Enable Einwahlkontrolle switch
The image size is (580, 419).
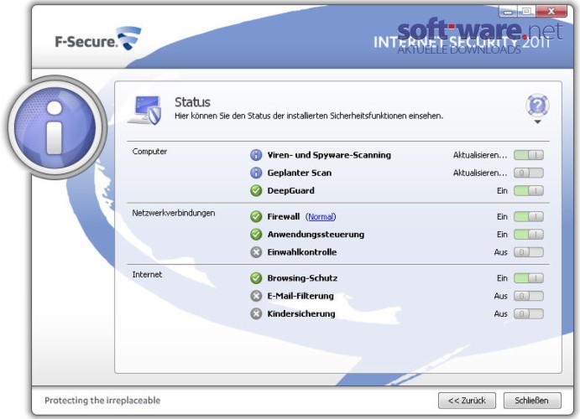coord(529,252)
